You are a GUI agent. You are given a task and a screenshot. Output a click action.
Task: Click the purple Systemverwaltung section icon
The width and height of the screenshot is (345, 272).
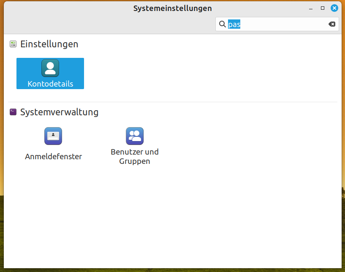click(x=12, y=112)
